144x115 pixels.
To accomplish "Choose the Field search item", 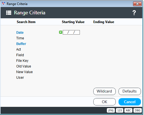I will 20,55.
